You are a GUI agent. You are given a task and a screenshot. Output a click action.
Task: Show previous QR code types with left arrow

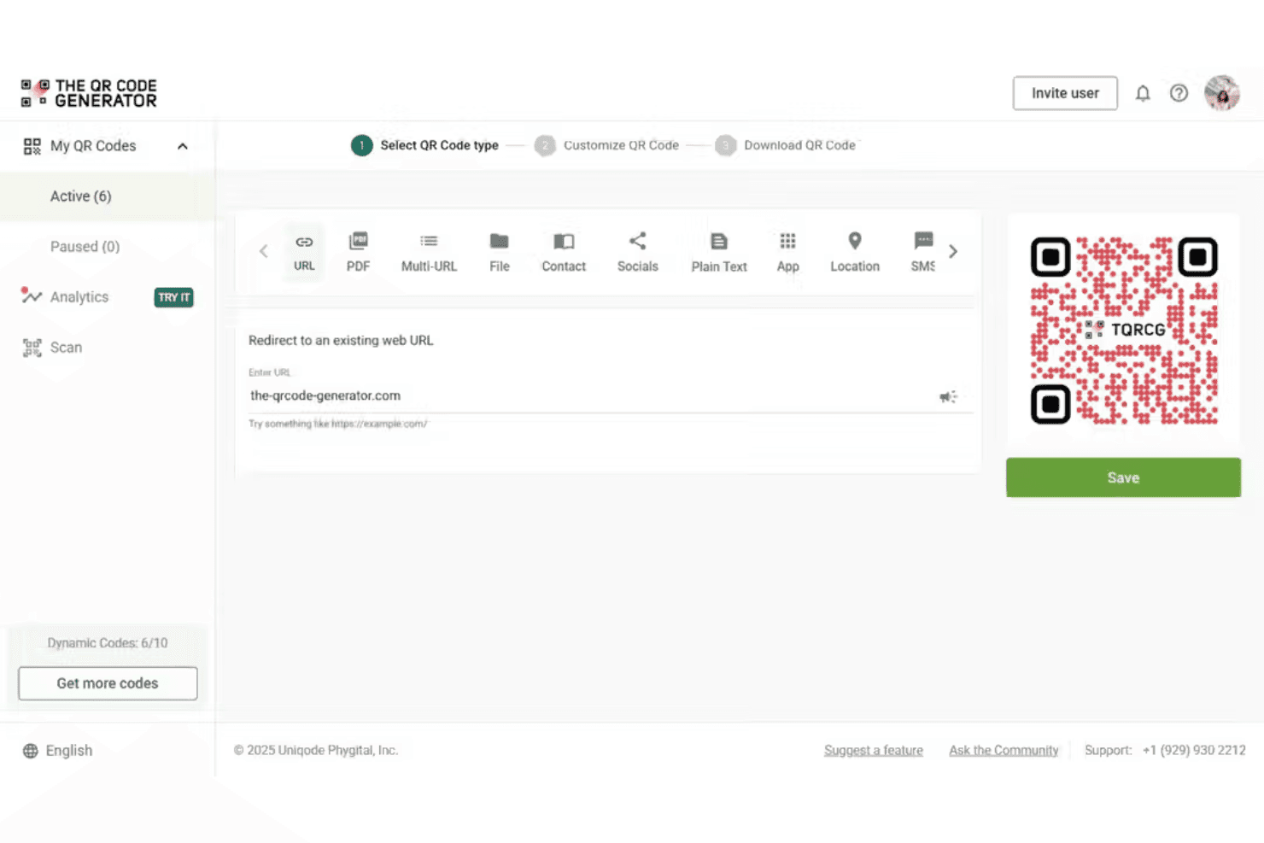[263, 251]
